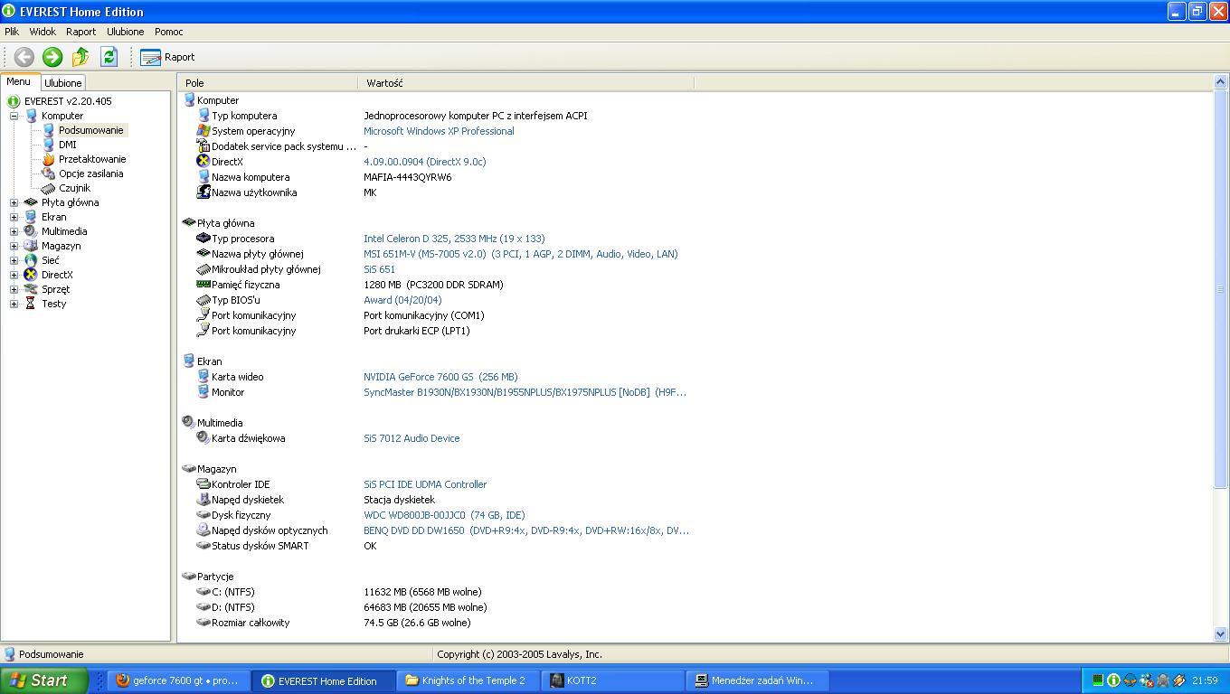Click the Czujnik sensor icon in tree
This screenshot has width=1230, height=694.
point(49,188)
